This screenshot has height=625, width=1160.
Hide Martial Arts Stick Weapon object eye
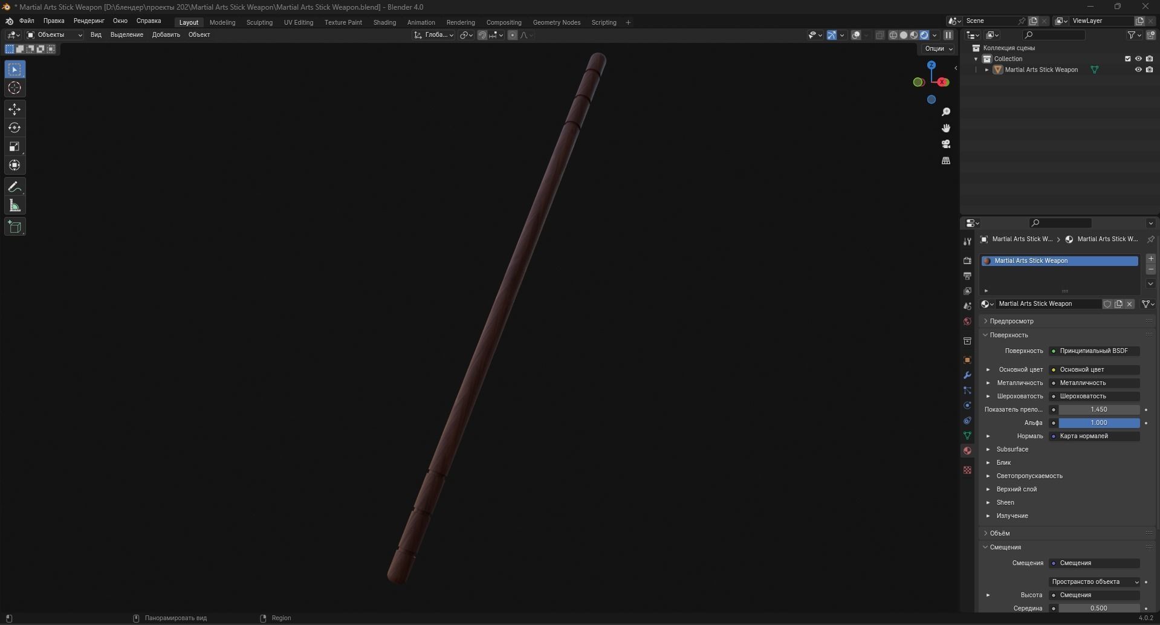coord(1138,70)
